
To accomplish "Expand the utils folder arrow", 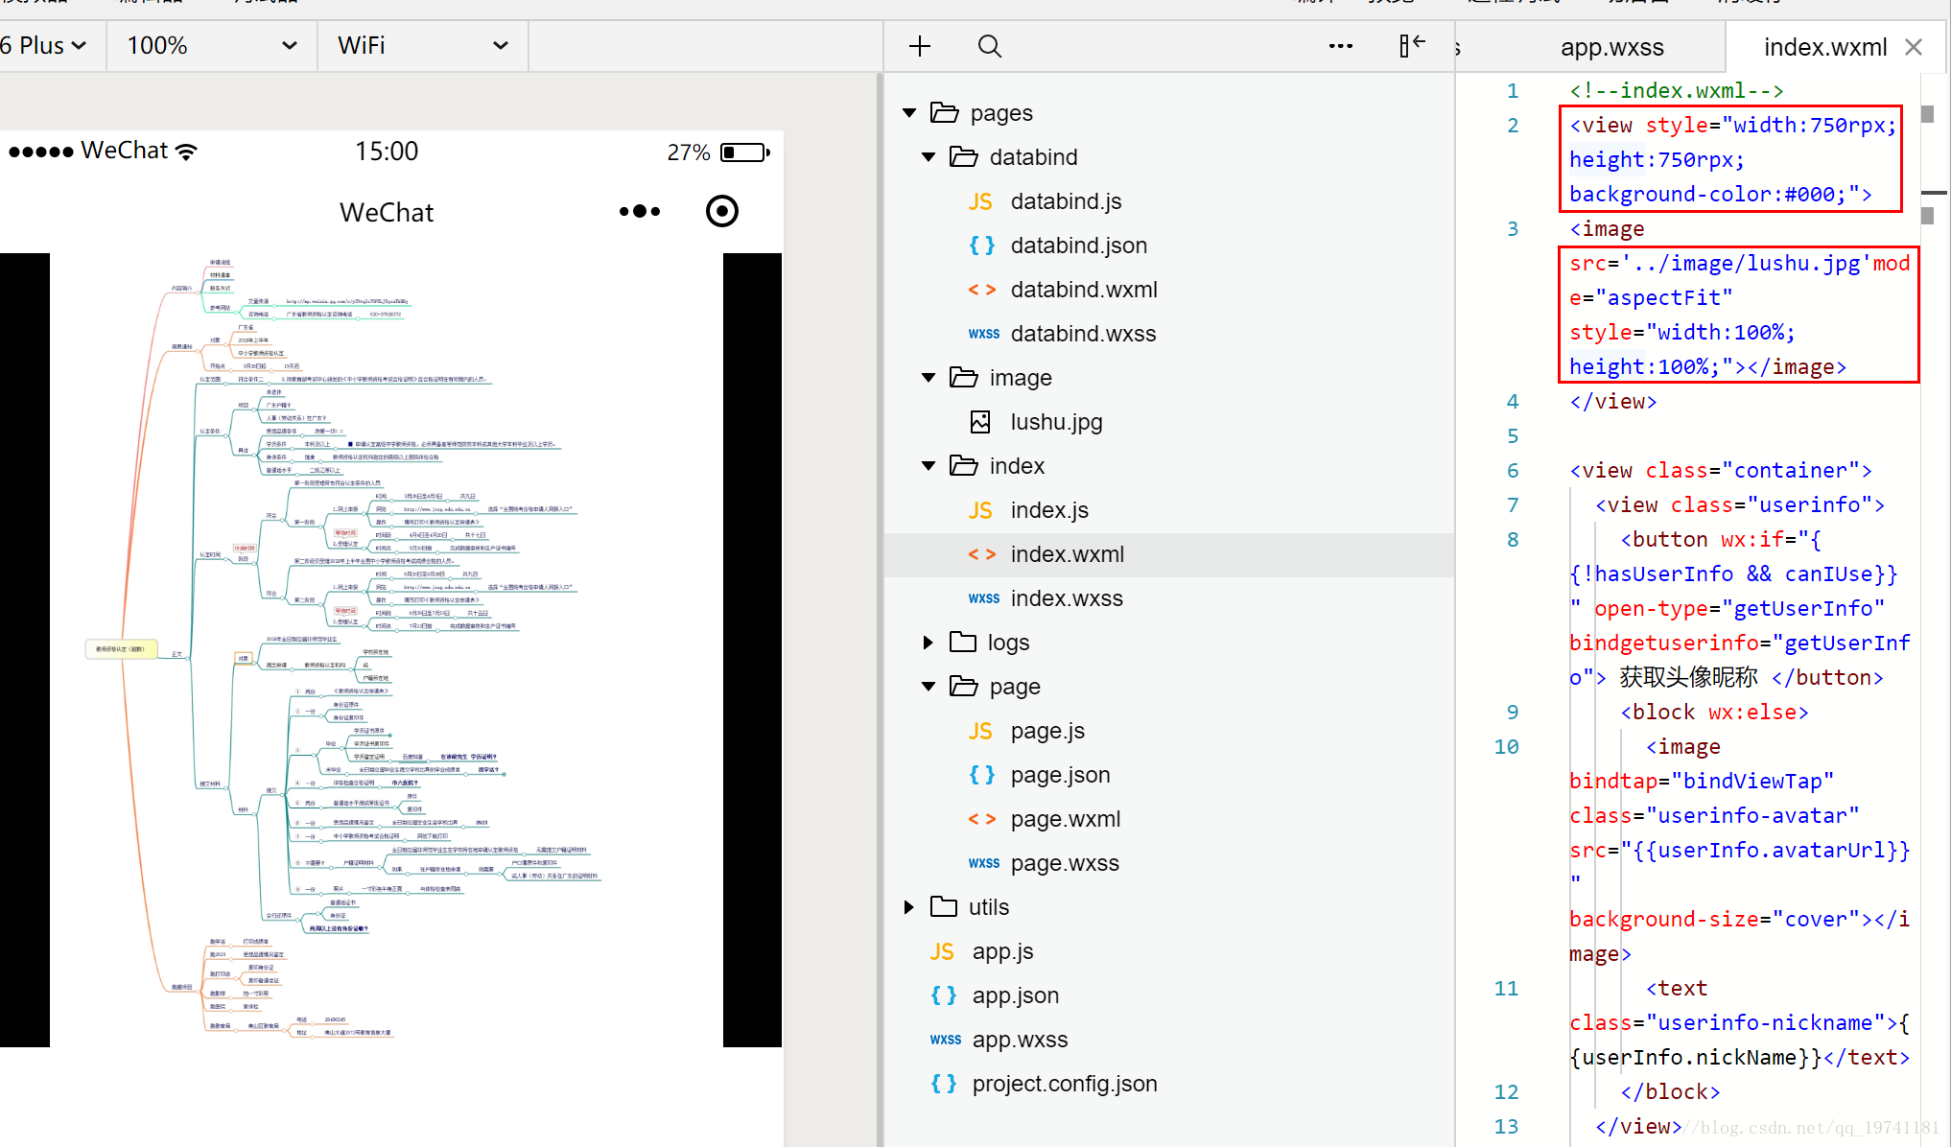I will coord(908,907).
